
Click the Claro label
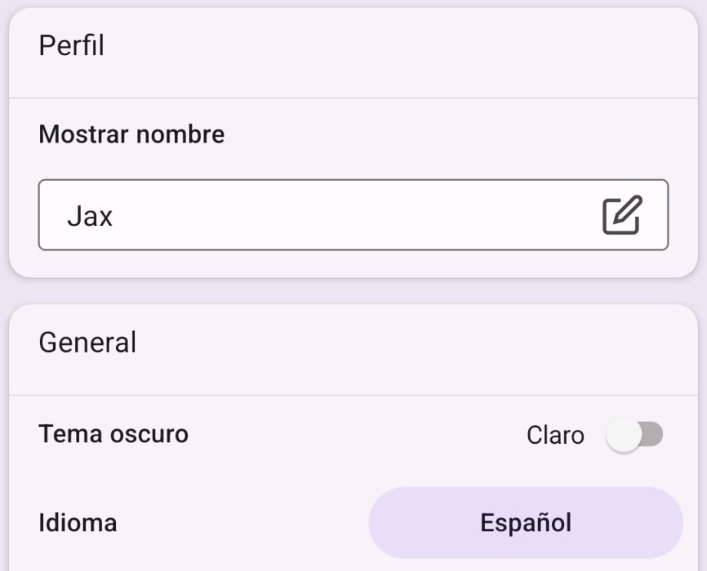(x=555, y=435)
